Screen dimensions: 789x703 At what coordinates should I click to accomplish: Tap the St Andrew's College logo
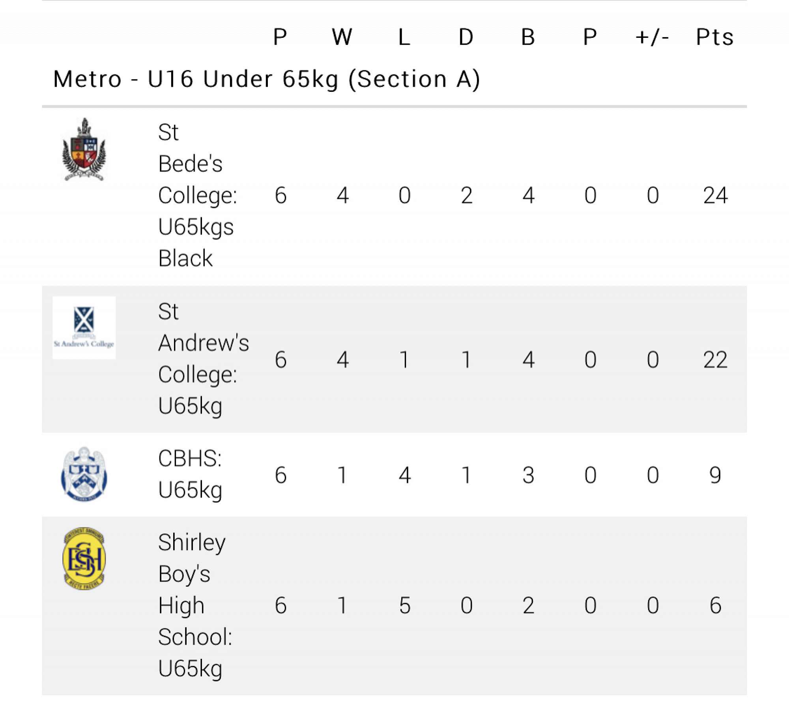point(84,328)
